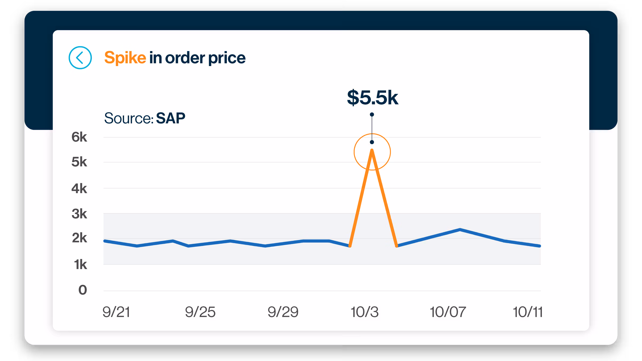Click the dark dot inside the orange circle
The width and height of the screenshot is (642, 361).
(372, 142)
